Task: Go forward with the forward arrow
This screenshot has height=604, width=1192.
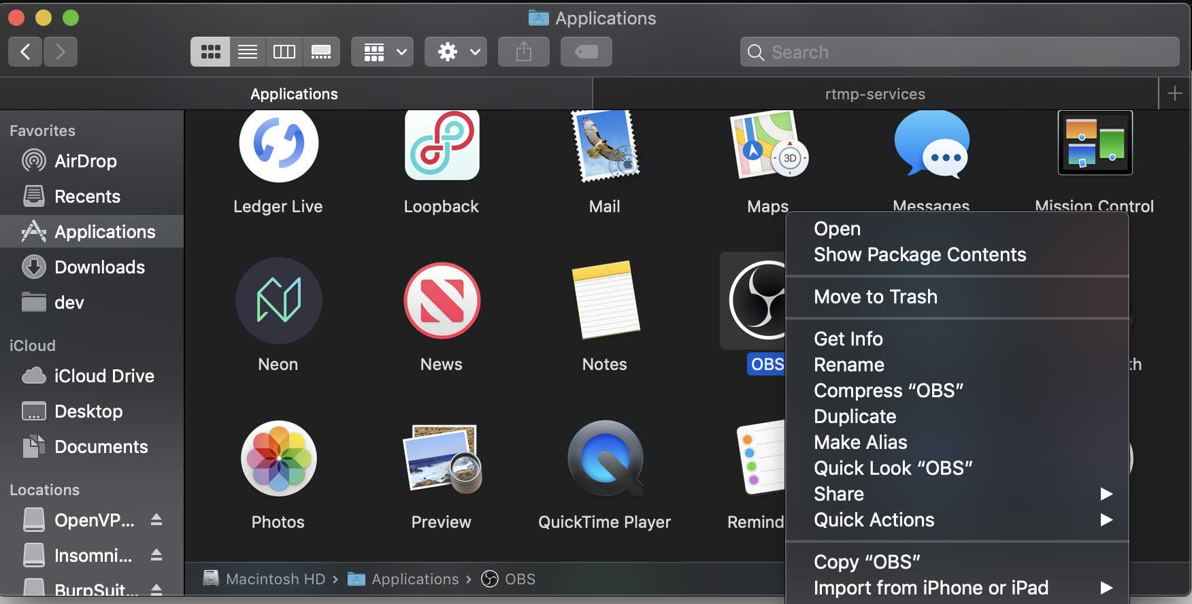Action: (x=61, y=52)
